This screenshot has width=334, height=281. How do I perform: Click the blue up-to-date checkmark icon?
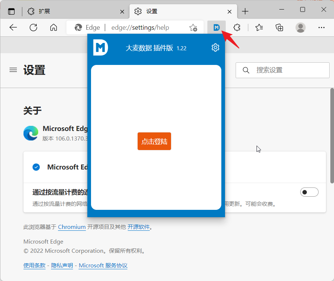pyautogui.click(x=36, y=167)
